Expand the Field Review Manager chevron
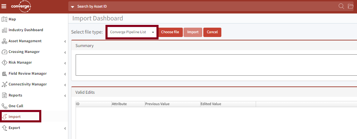The height and width of the screenshot is (139, 357). click(x=65, y=74)
